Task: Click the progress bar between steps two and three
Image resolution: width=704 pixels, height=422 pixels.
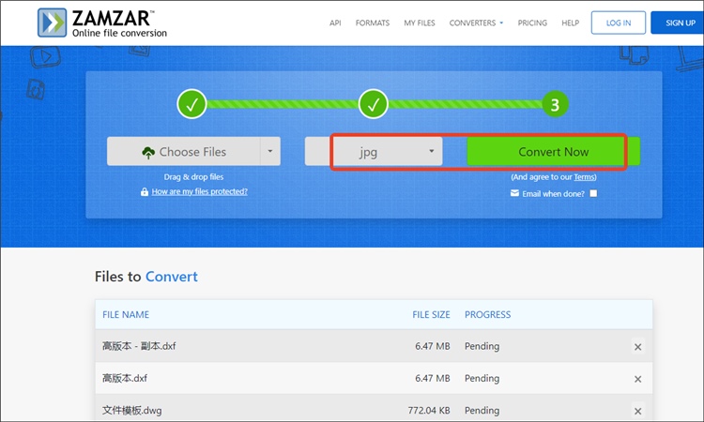Action: click(x=463, y=104)
